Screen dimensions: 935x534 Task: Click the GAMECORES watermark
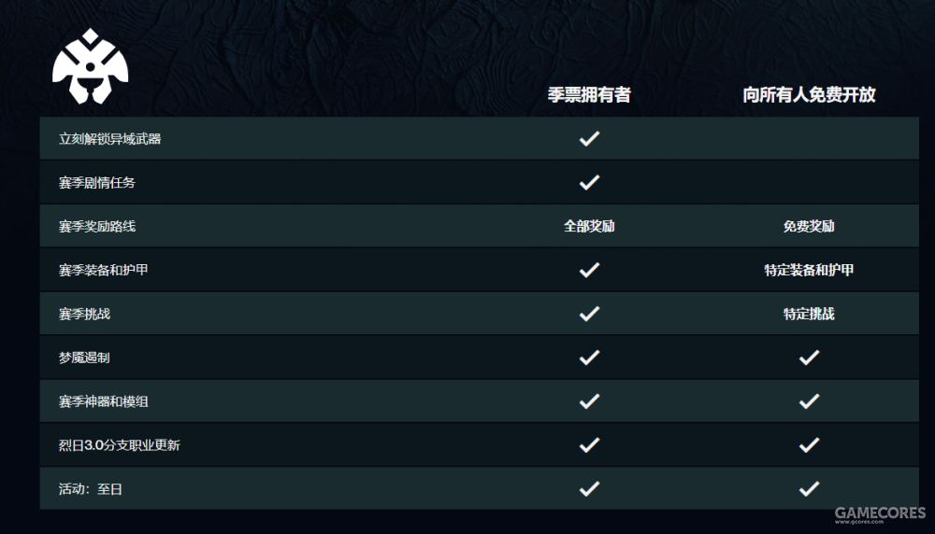point(880,514)
